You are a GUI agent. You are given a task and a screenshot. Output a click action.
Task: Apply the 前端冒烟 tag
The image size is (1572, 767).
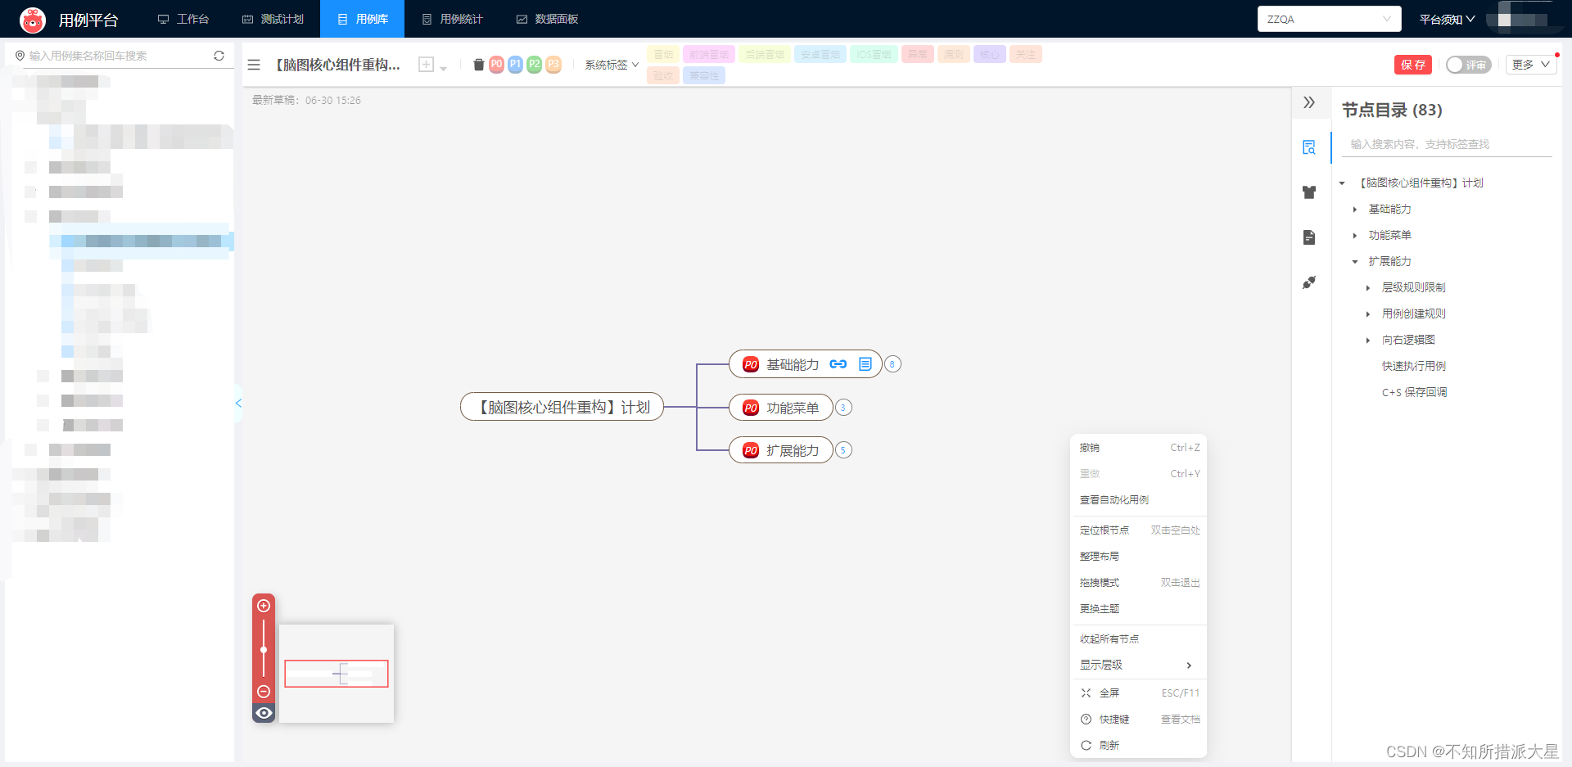[x=709, y=55]
